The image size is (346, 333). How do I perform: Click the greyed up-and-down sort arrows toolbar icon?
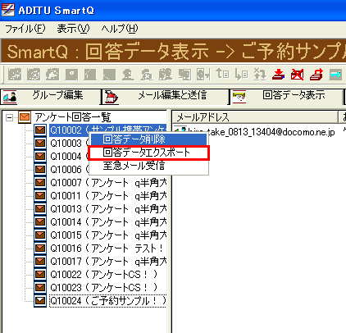point(260,75)
